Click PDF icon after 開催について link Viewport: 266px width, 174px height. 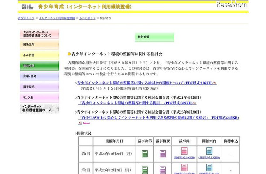tap(215, 83)
